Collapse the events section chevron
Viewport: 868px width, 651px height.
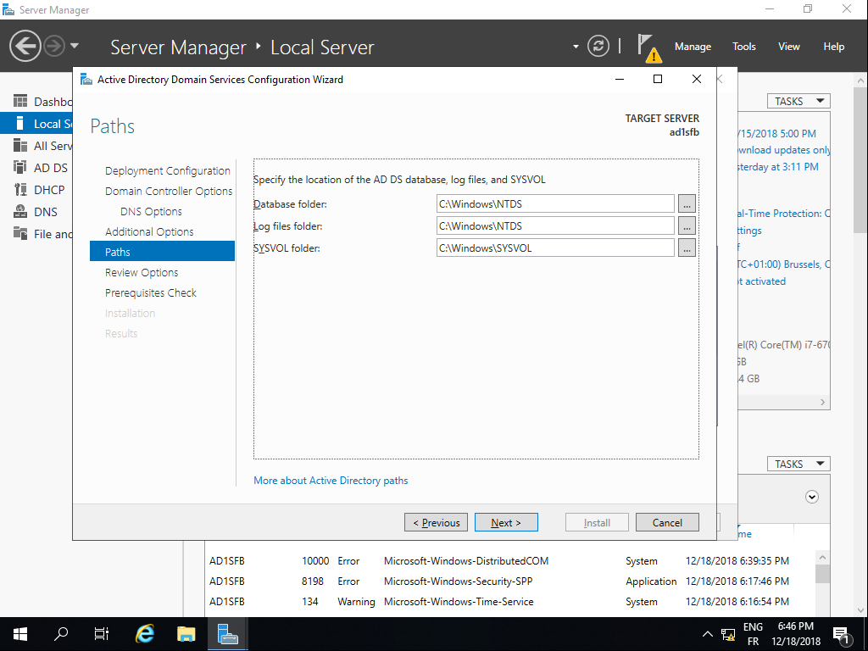[x=812, y=497]
